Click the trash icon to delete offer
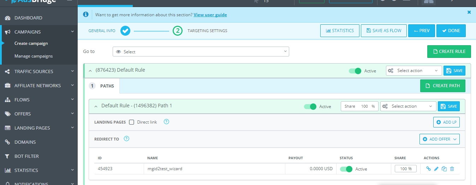The height and width of the screenshot is (185, 476). point(452,169)
